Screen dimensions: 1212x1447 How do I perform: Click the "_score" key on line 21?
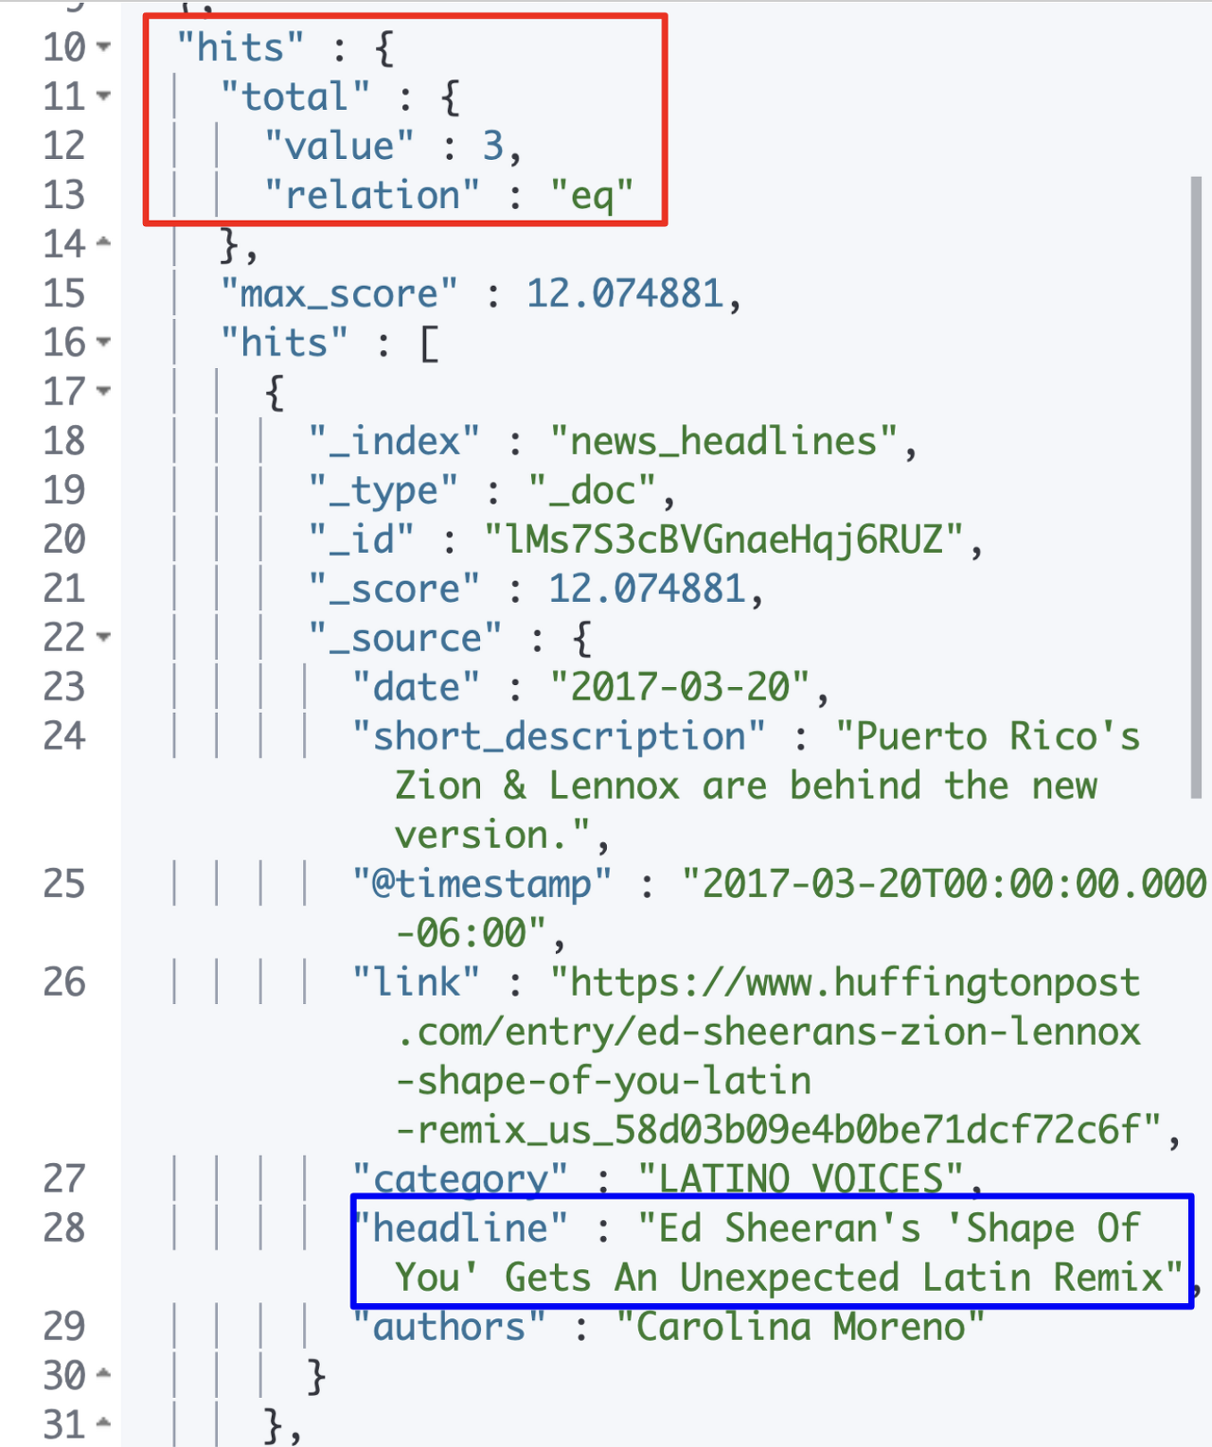[394, 589]
